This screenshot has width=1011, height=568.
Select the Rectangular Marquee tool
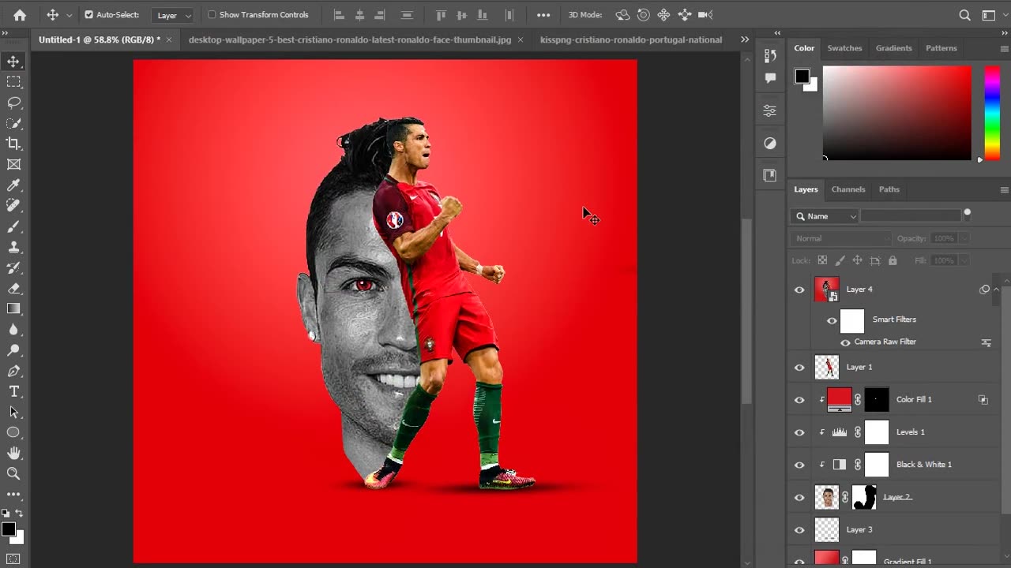(13, 82)
